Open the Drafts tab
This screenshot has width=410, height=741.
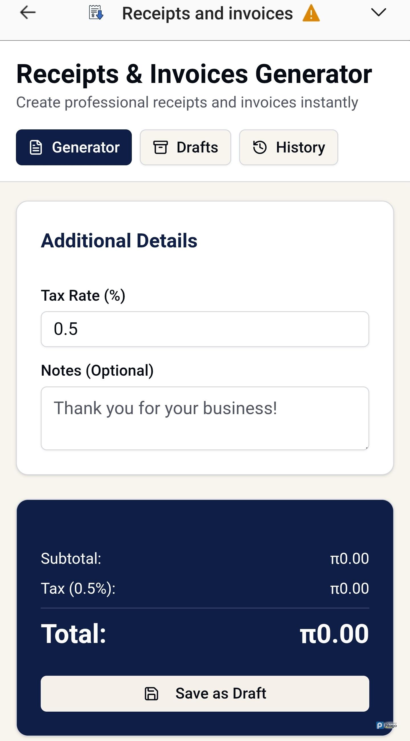tap(185, 148)
